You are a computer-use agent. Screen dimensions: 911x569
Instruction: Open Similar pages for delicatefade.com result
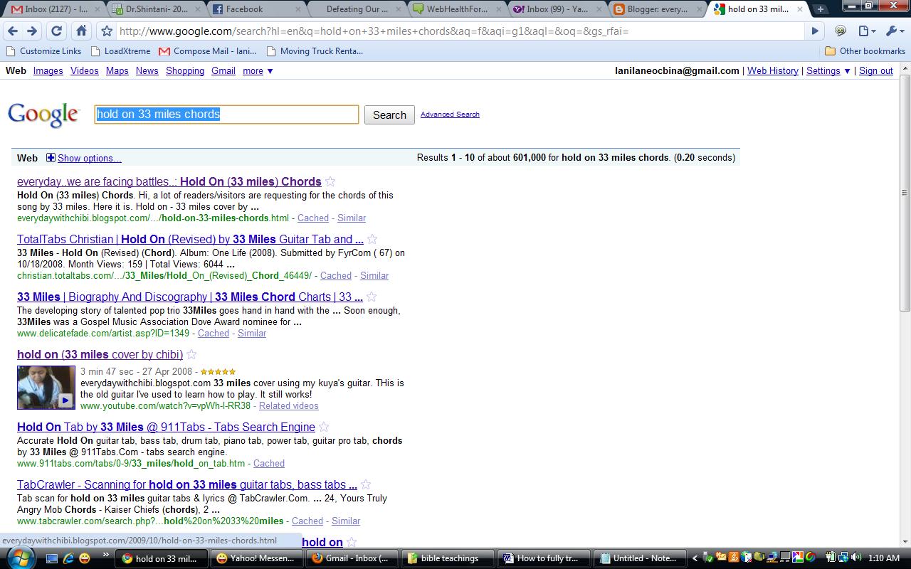coord(252,333)
